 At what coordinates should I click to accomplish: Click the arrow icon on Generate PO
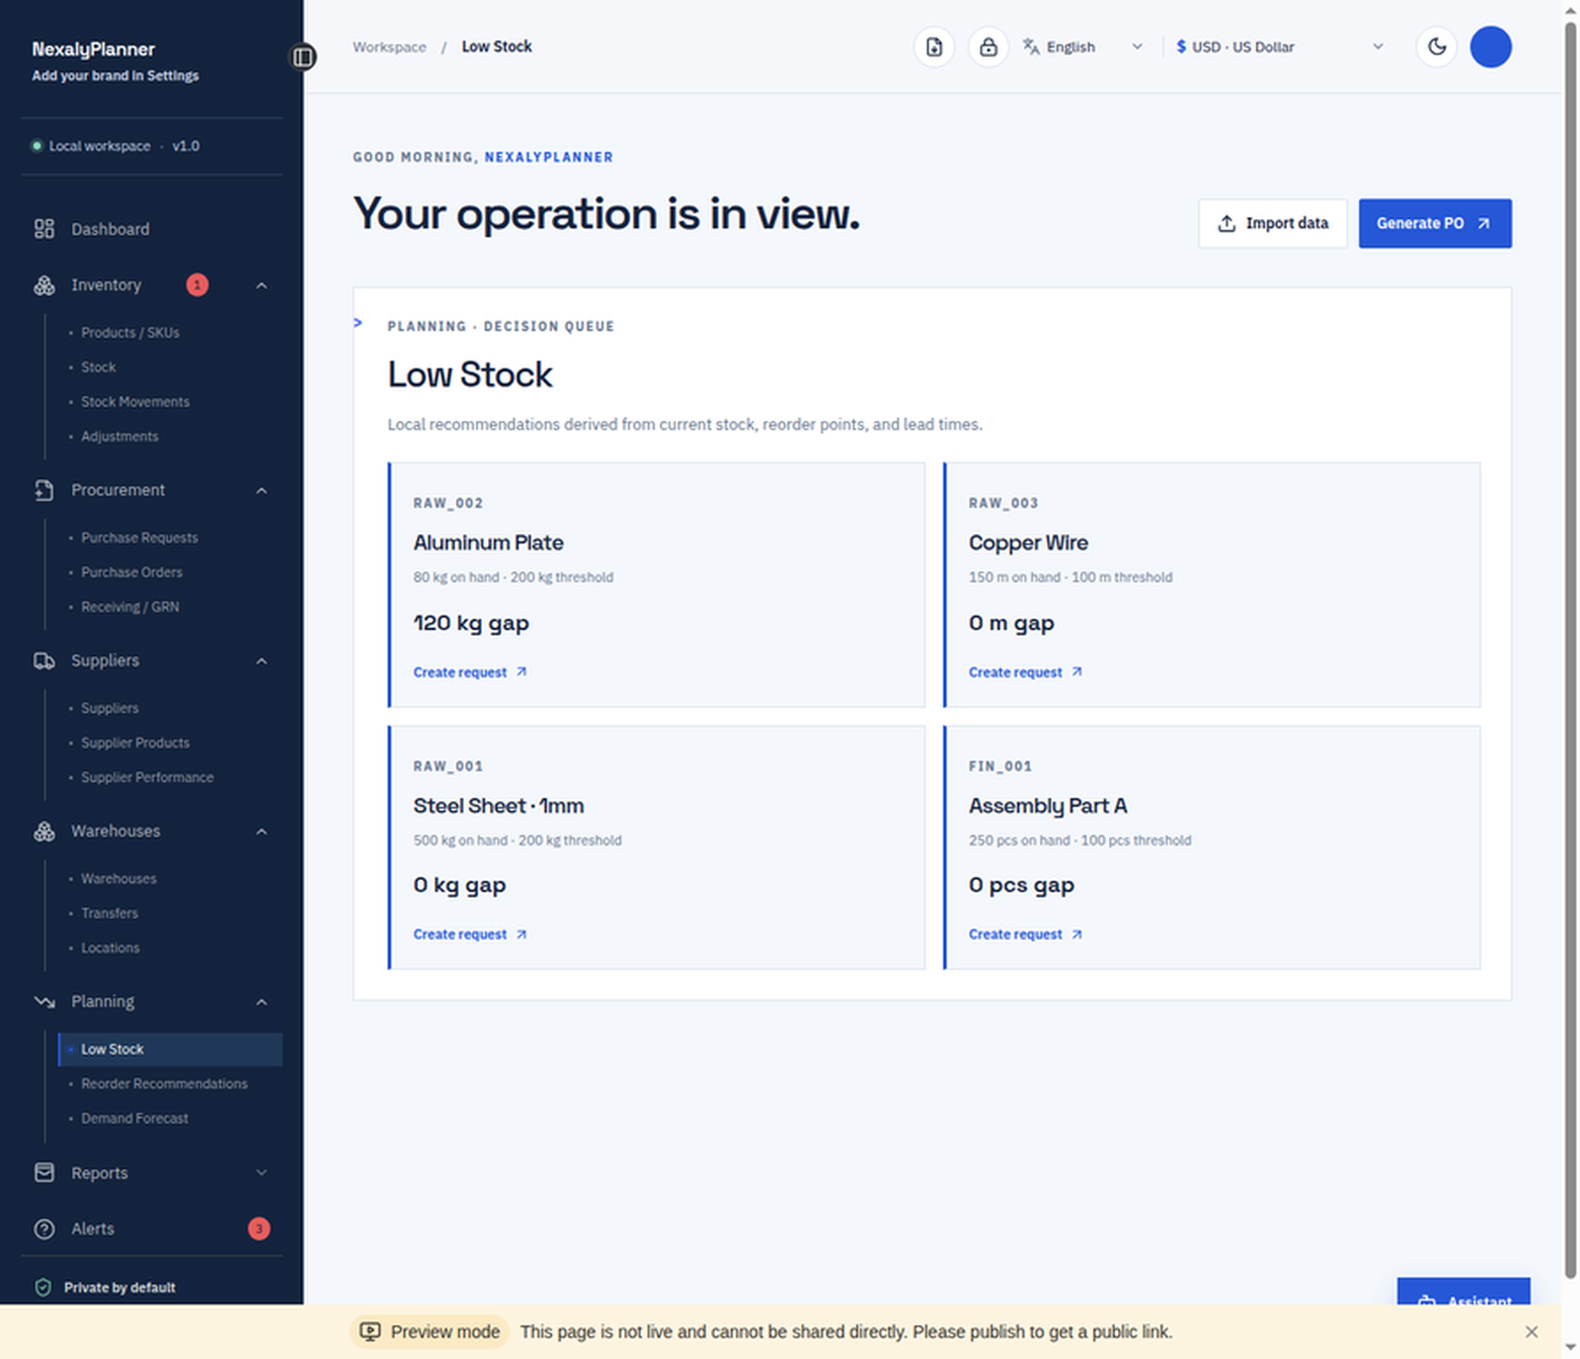pos(1483,223)
